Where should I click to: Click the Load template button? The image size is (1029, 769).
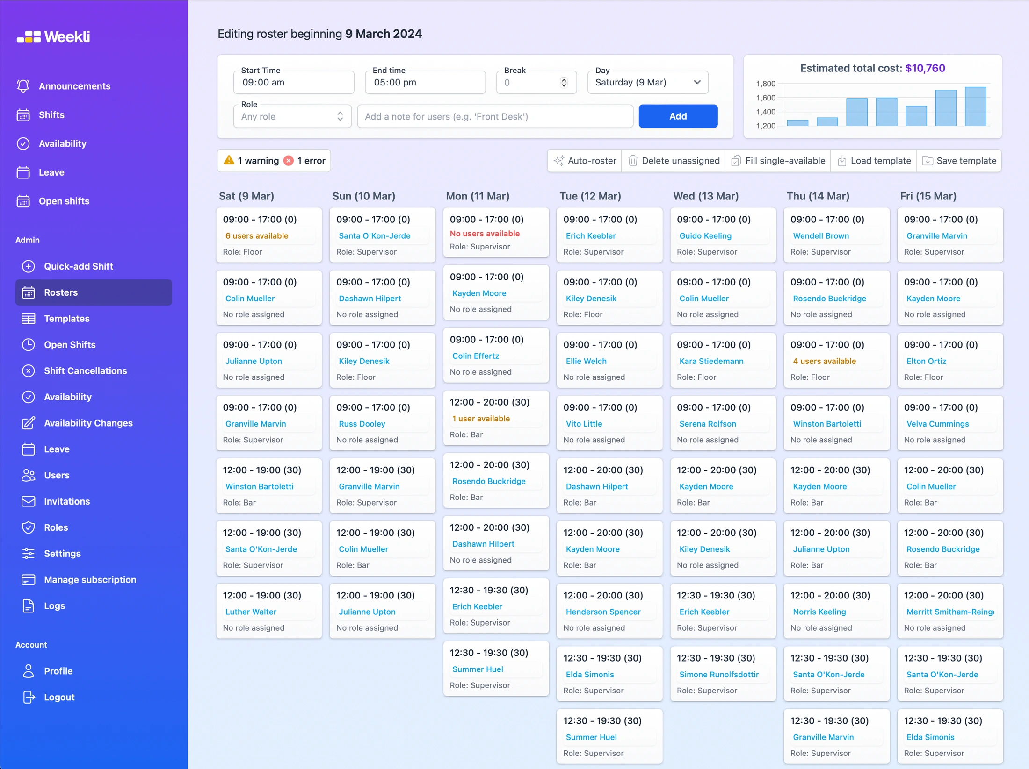click(x=873, y=161)
